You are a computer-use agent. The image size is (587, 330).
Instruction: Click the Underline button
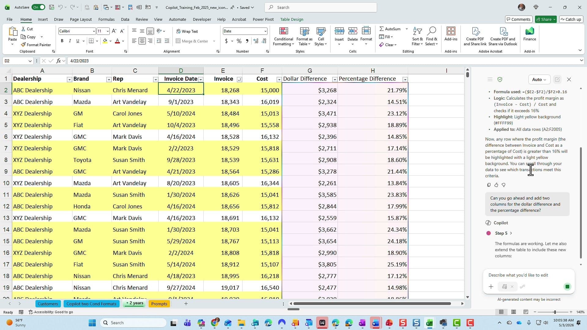point(78,41)
